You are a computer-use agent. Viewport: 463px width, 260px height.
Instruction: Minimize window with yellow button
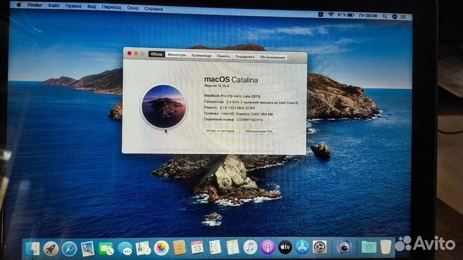(136, 54)
